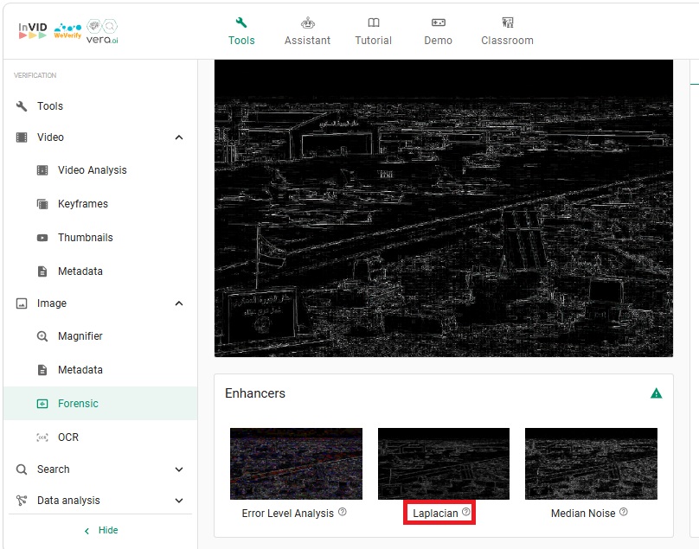
Task: Click the Search section label
Action: pos(53,469)
